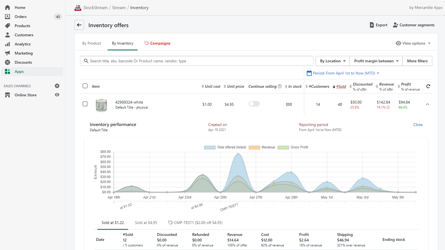Viewport: 445px width, 250px height.
Task: Check the select-all checkbox beside Item
Action: click(85, 86)
